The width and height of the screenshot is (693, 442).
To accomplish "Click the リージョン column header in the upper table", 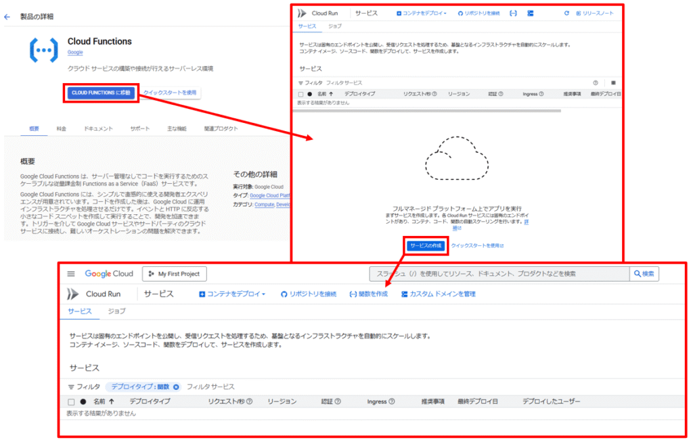I will coord(459,94).
